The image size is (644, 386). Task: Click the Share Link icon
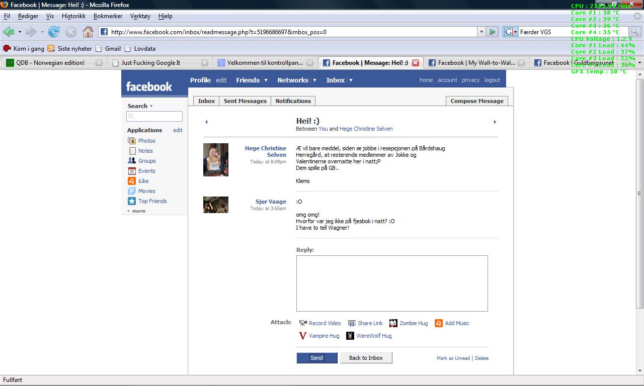[x=352, y=323]
